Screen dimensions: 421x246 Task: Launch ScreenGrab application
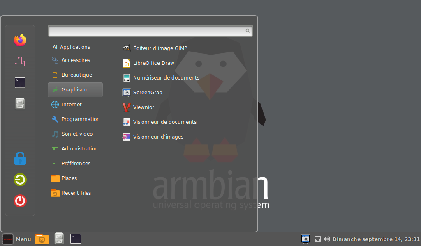click(142, 92)
